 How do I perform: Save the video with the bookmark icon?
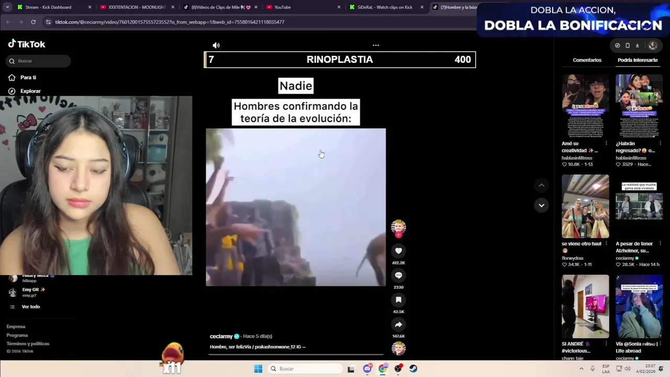(x=398, y=300)
